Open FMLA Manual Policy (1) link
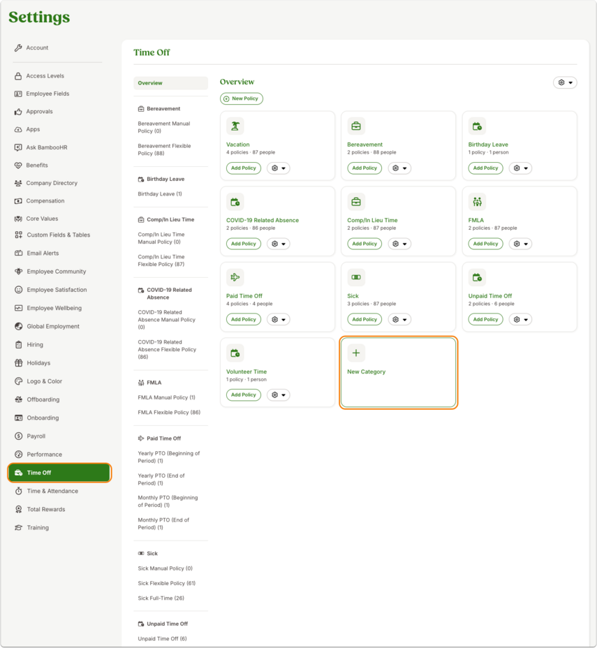The image size is (597, 648). tap(166, 397)
